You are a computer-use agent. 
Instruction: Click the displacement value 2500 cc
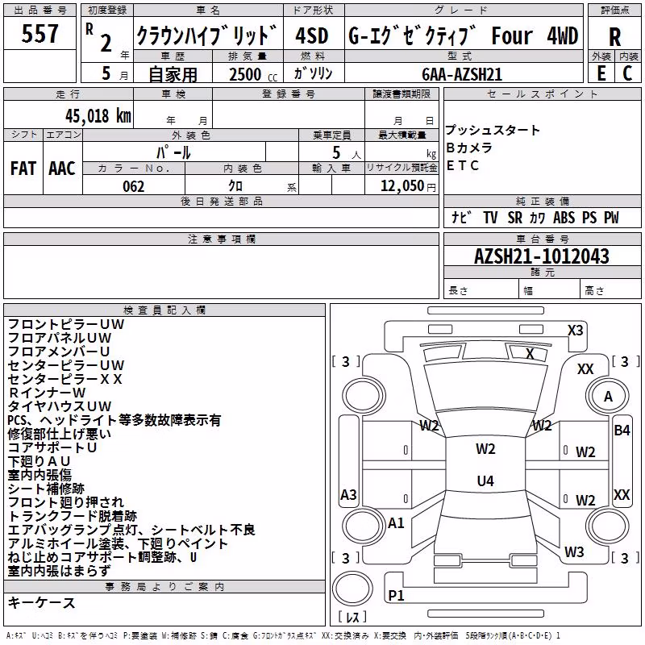tap(253, 75)
